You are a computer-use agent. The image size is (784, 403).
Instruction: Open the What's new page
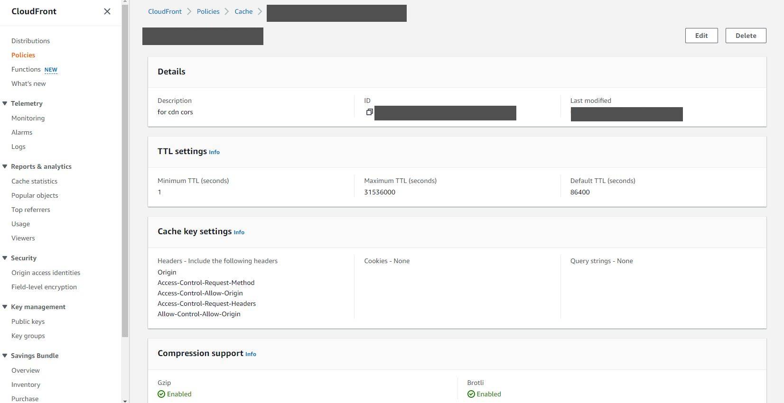click(28, 83)
